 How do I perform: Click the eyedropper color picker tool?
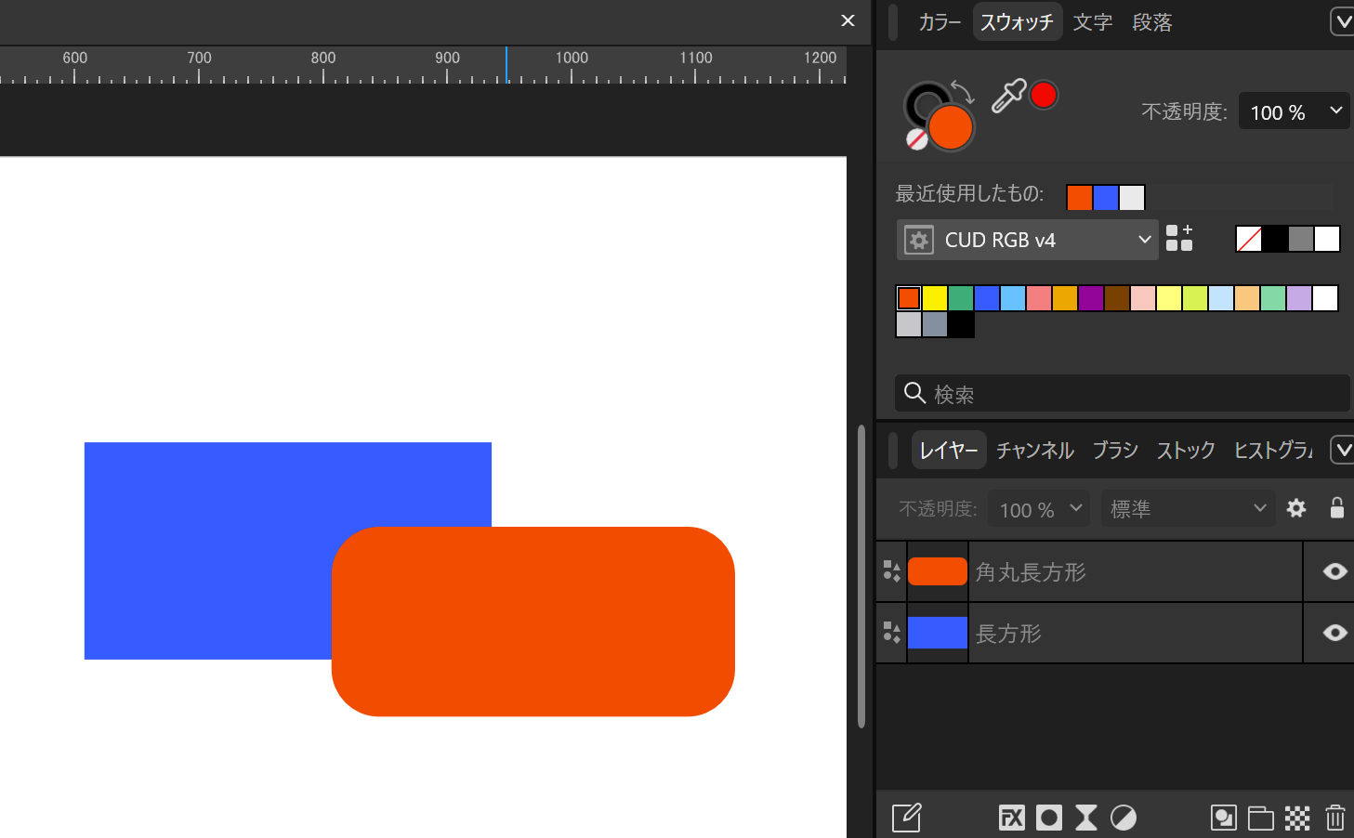(1007, 96)
